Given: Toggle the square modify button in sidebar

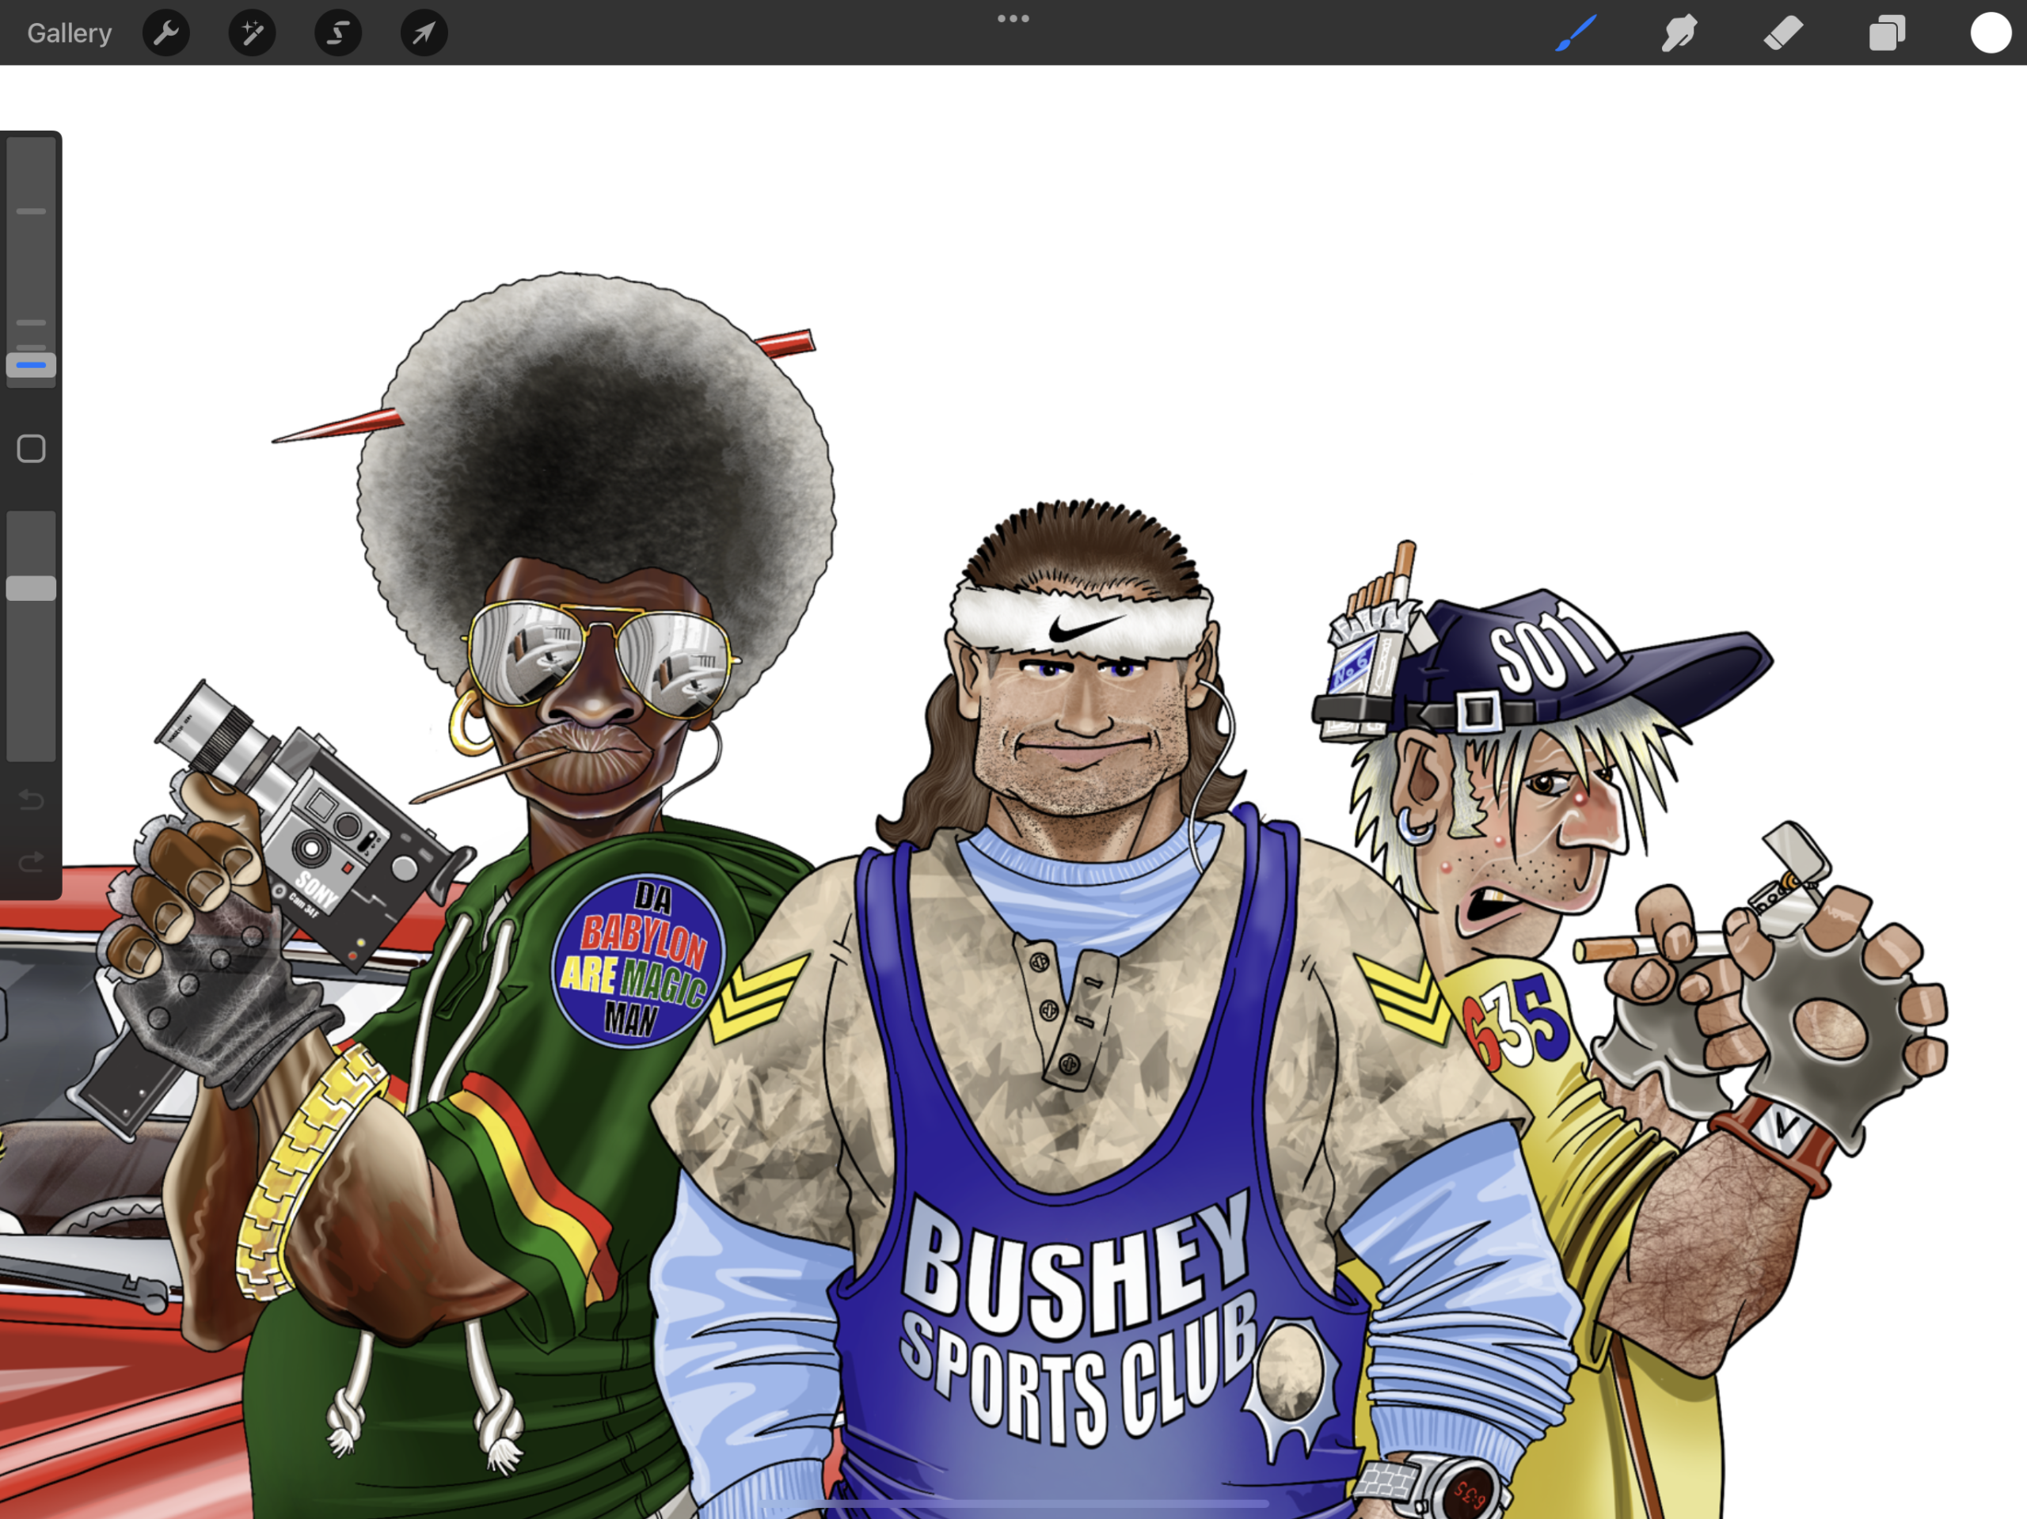Looking at the screenshot, I should [x=31, y=448].
